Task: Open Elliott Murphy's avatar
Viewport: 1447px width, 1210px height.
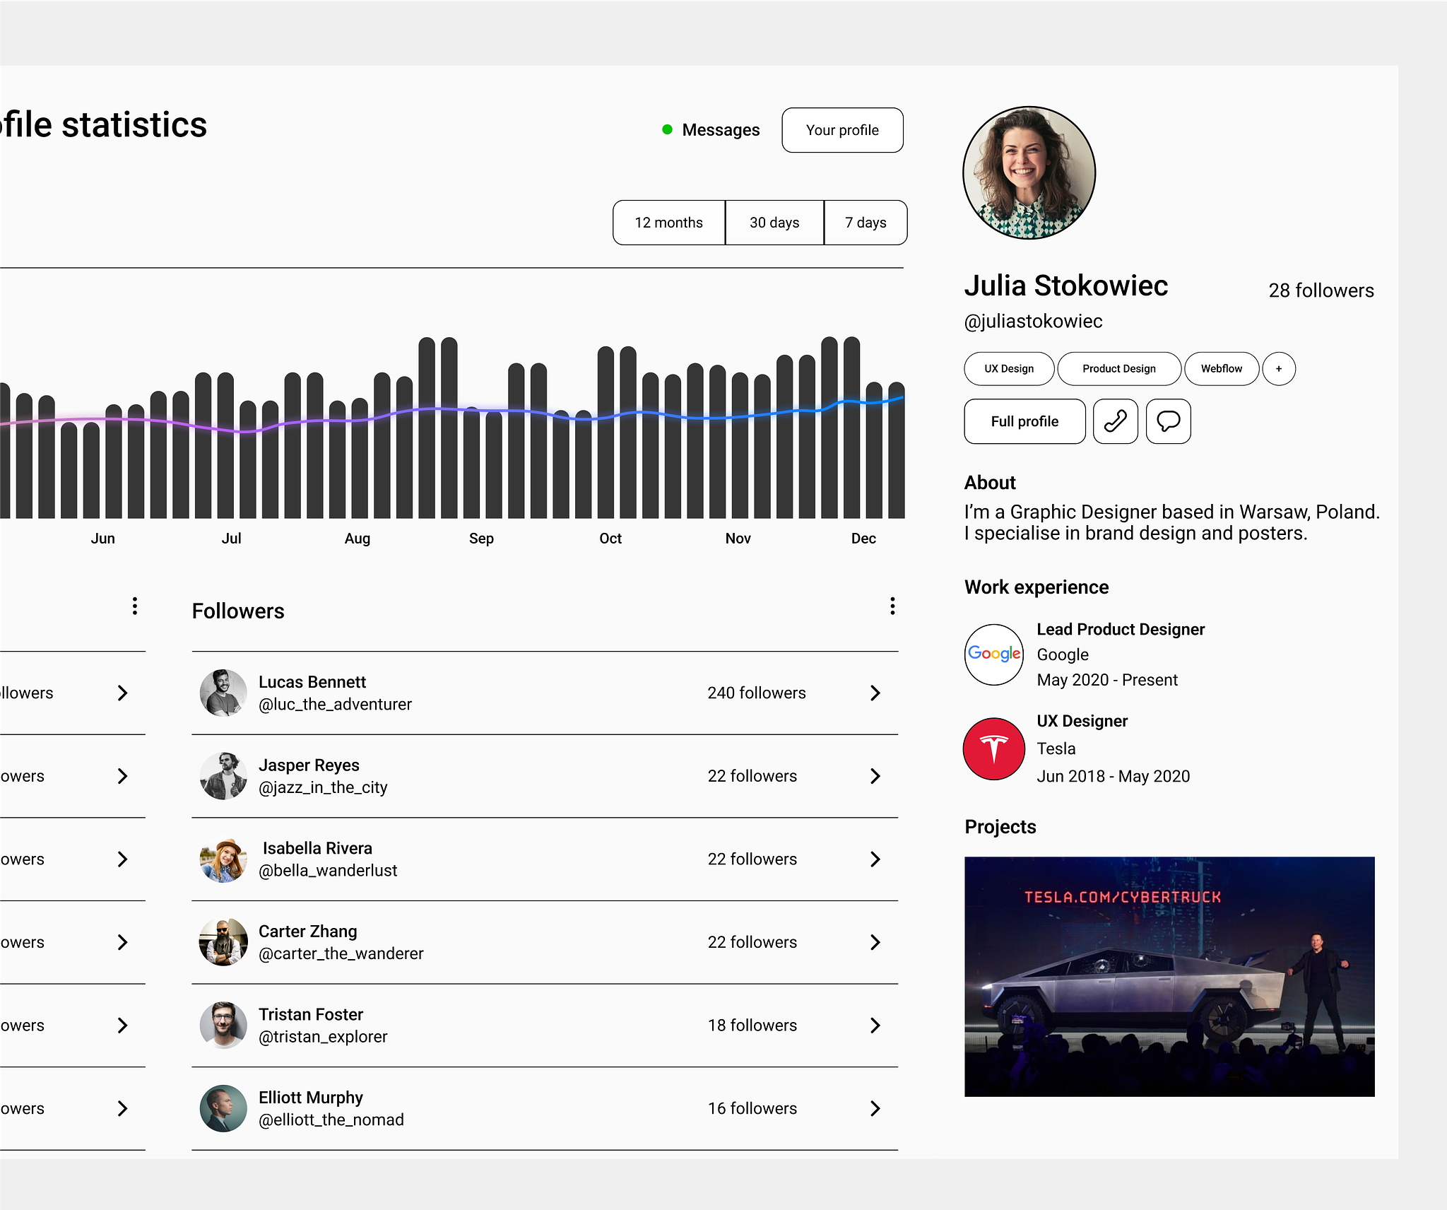Action: pos(223,1108)
